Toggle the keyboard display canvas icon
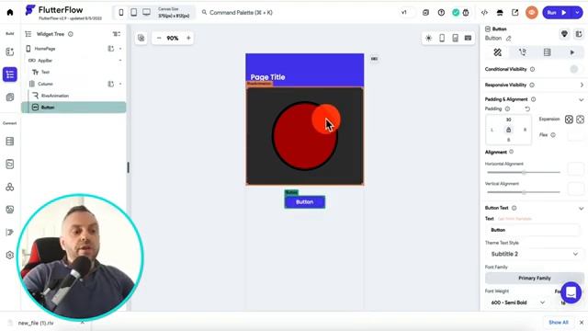 [x=468, y=38]
